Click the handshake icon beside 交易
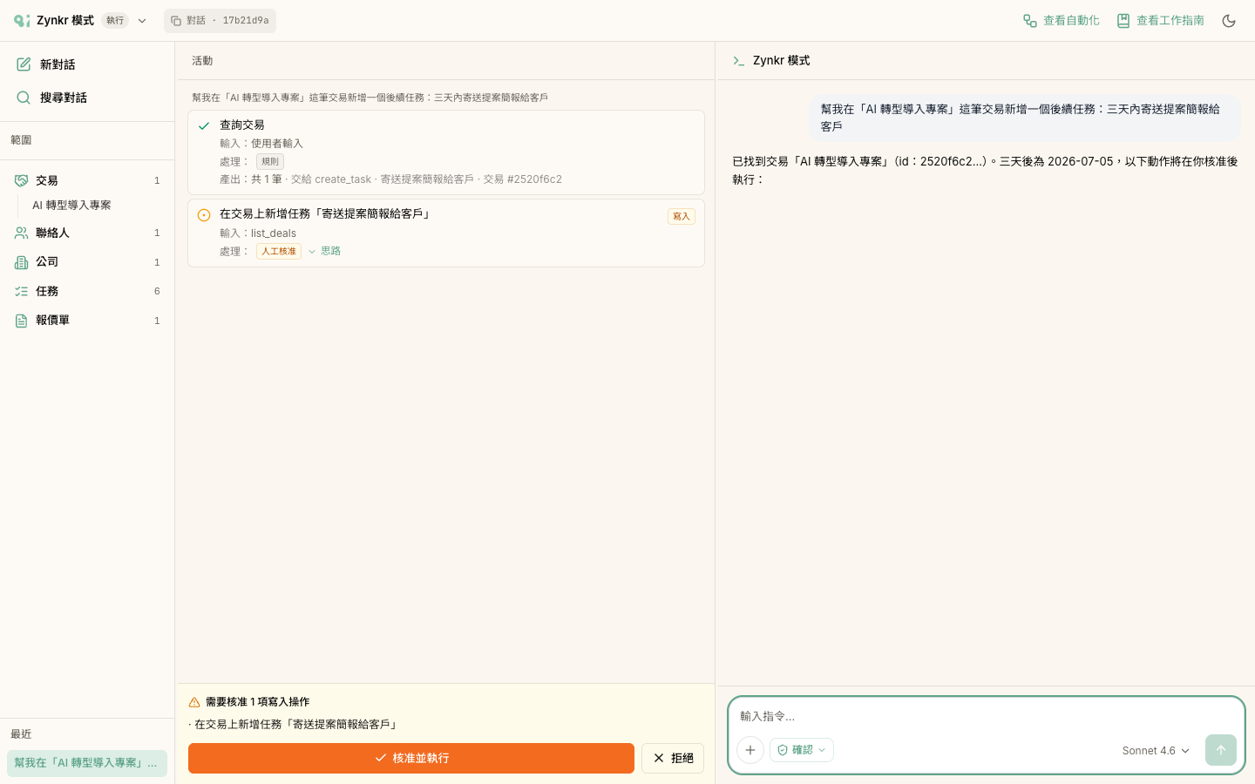The image size is (1255, 784). [x=22, y=180]
